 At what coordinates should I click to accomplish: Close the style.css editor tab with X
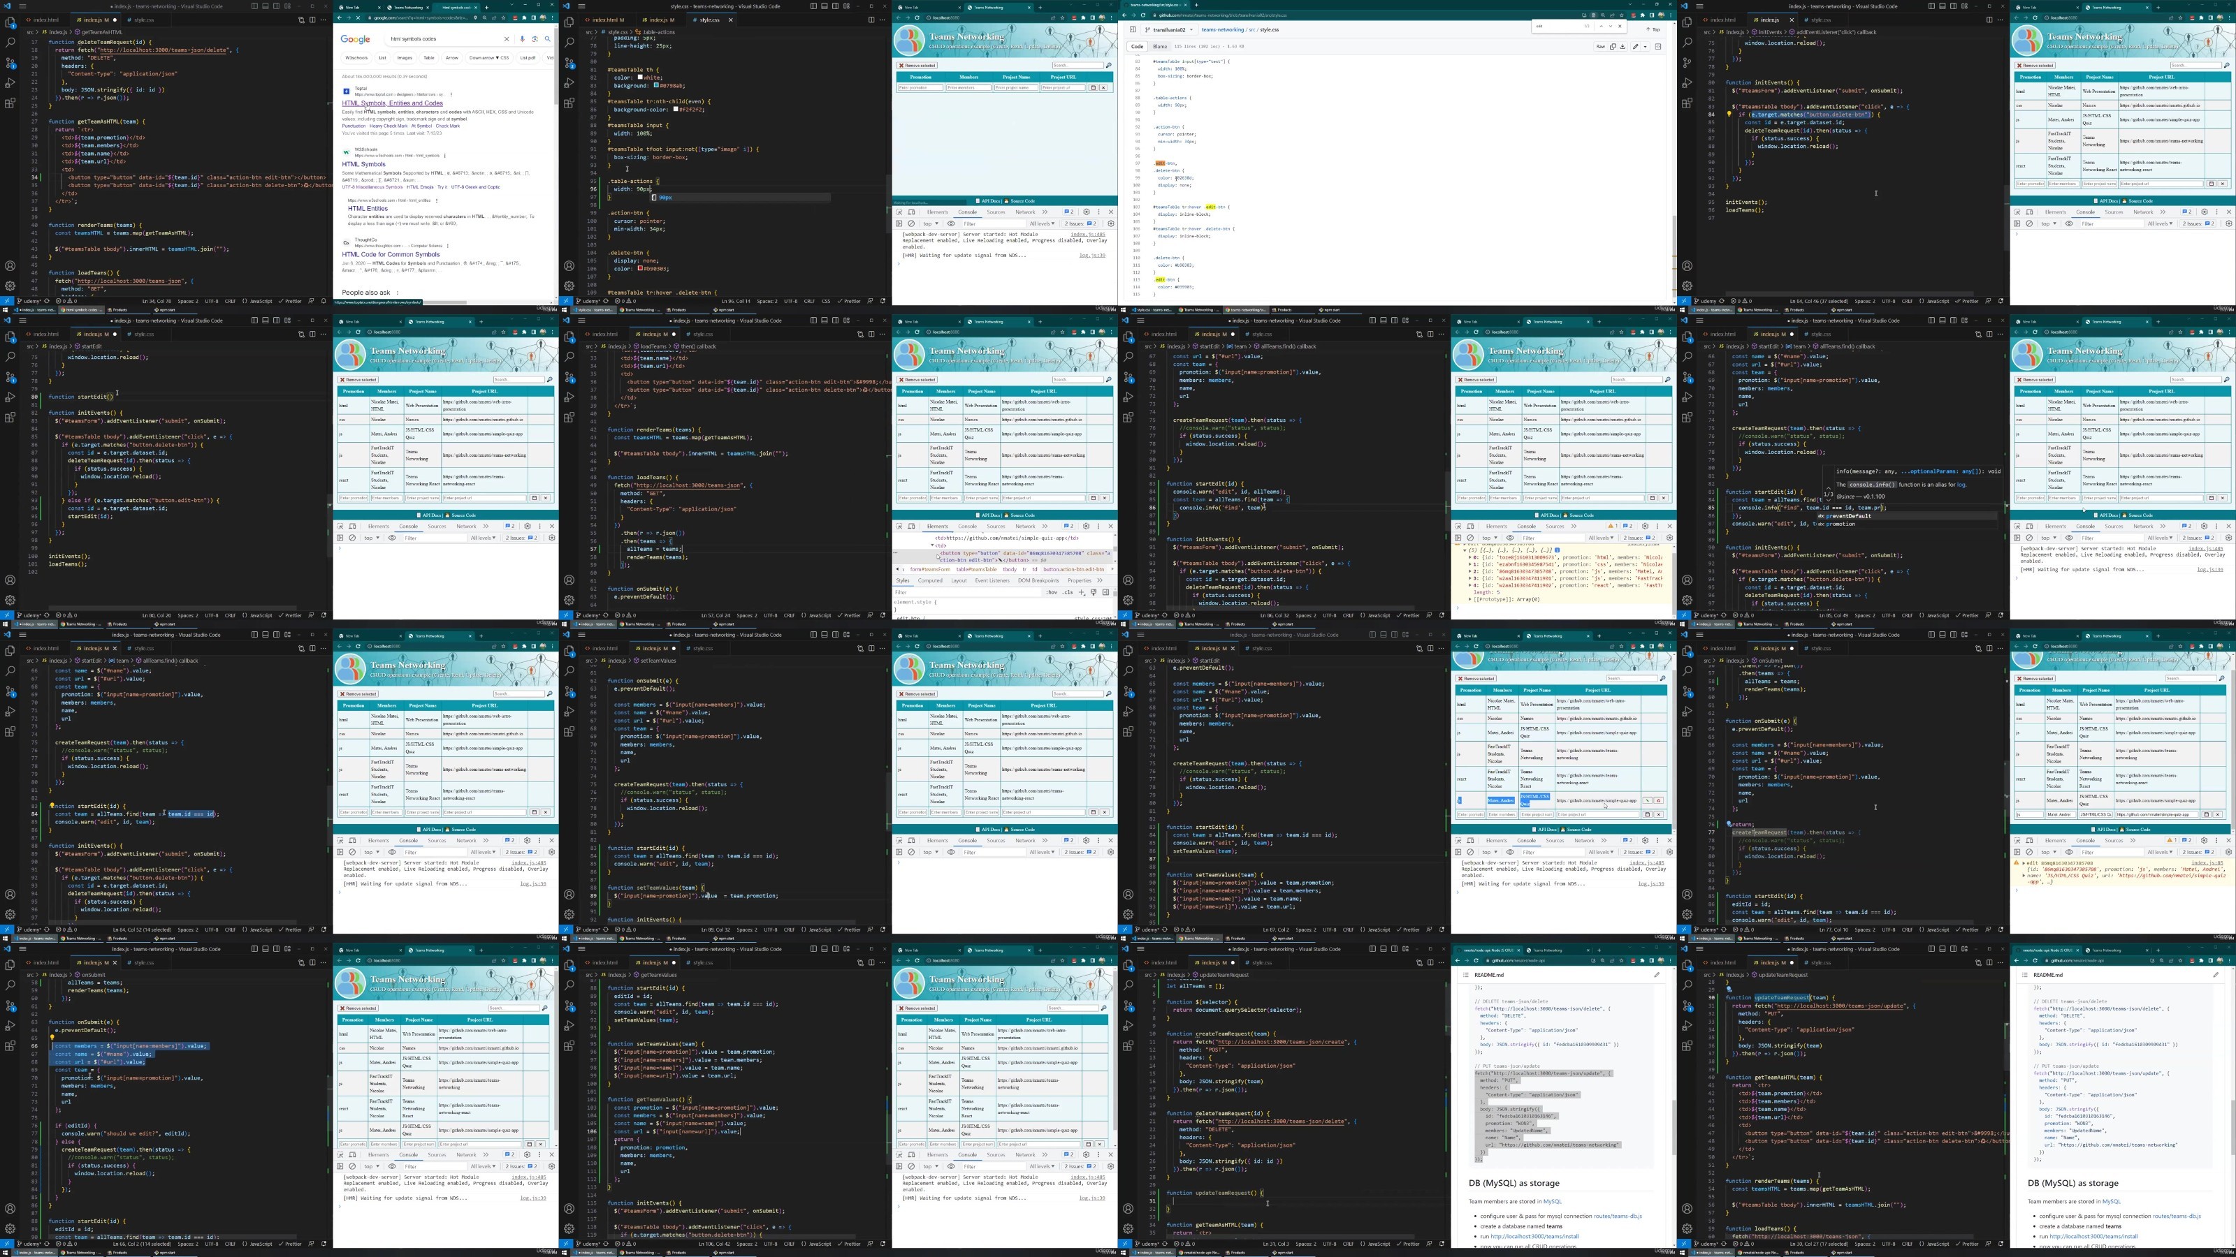[730, 19]
